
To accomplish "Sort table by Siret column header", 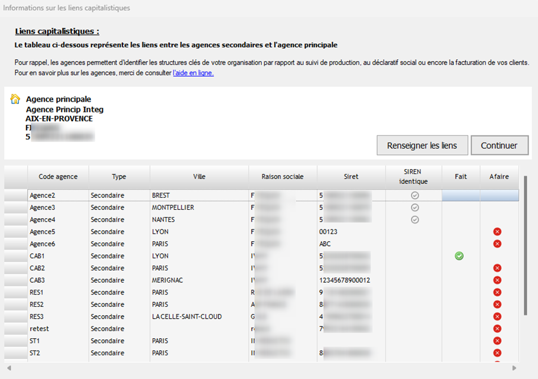I will point(351,177).
